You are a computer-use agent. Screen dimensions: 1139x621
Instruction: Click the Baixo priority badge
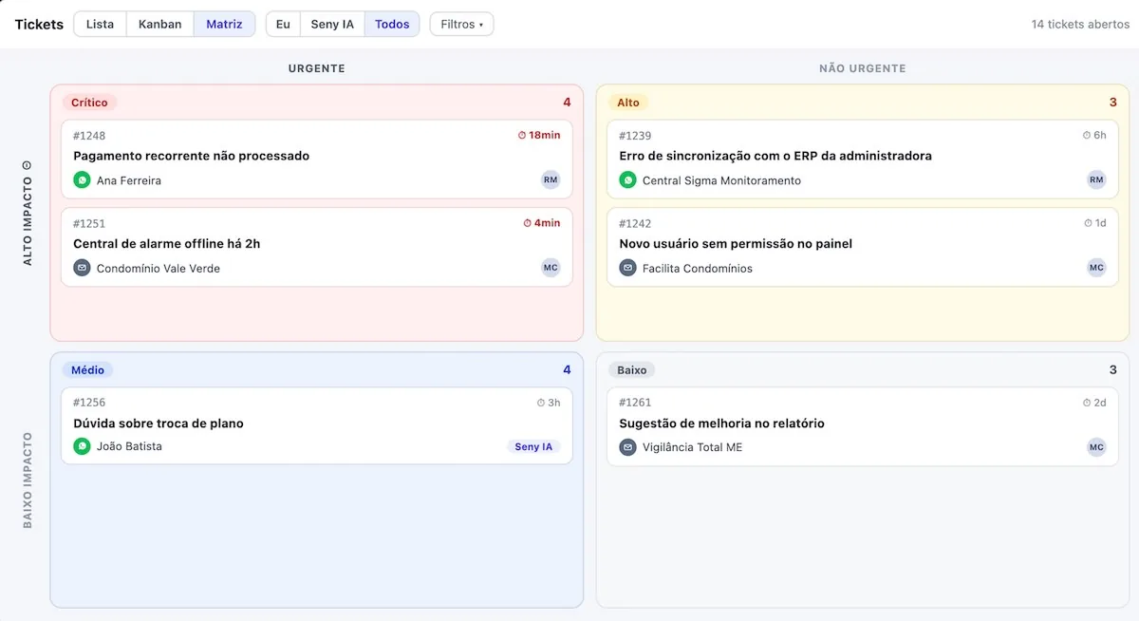coord(632,370)
